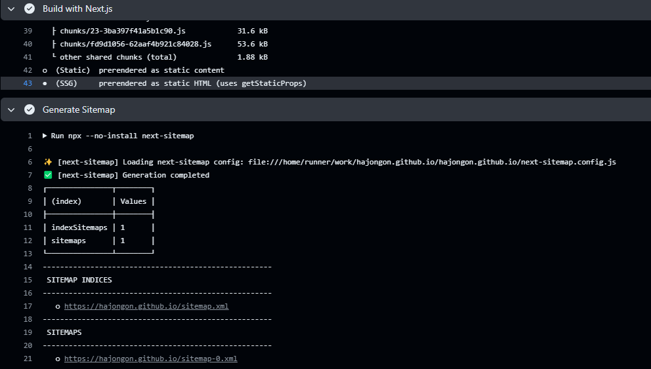Click line number 15 beside SITEMAP INDICES
The image size is (651, 369).
click(x=28, y=280)
